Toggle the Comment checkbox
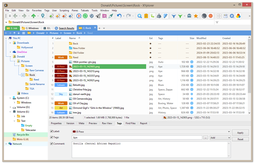255x164 pixels. coord(51,144)
